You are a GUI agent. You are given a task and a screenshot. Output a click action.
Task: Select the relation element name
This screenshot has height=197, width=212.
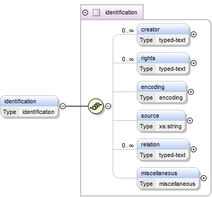[x=150, y=144]
